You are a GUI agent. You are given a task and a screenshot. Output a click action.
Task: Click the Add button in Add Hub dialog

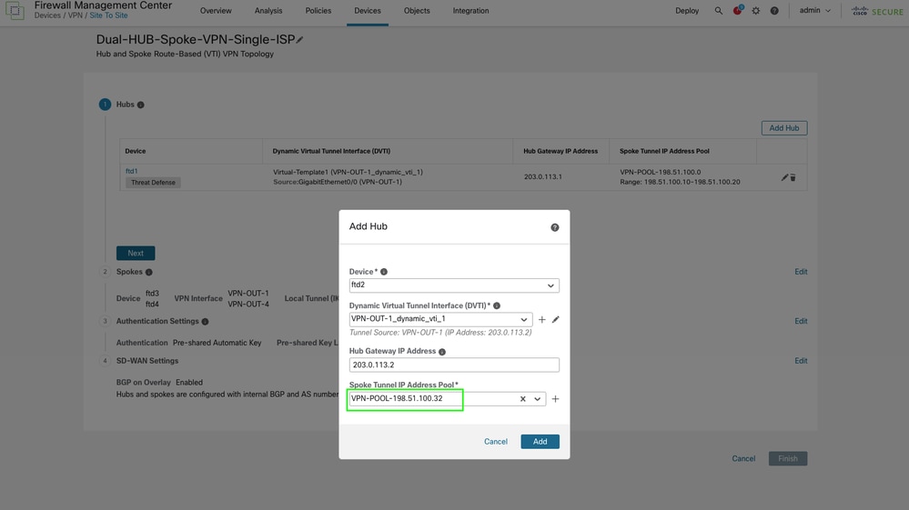(540, 442)
